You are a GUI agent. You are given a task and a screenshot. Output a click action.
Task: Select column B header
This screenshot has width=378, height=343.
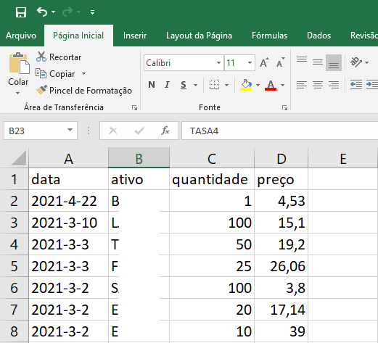click(x=139, y=159)
